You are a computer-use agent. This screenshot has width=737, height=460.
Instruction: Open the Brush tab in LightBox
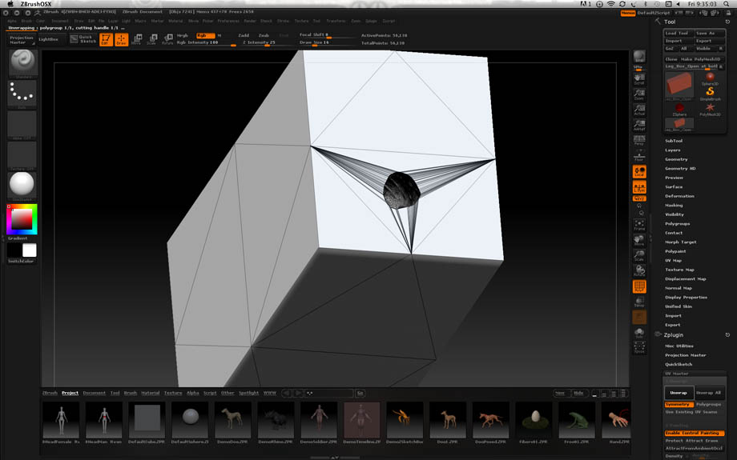[x=131, y=393]
